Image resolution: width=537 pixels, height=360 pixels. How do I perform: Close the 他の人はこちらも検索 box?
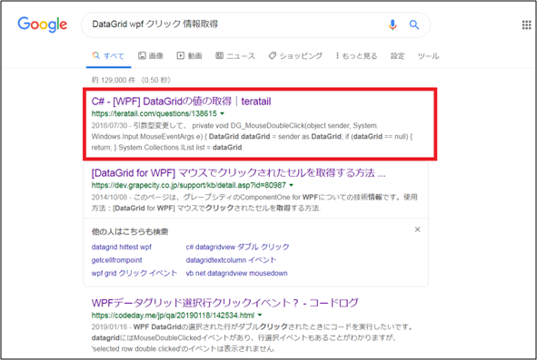(417, 229)
